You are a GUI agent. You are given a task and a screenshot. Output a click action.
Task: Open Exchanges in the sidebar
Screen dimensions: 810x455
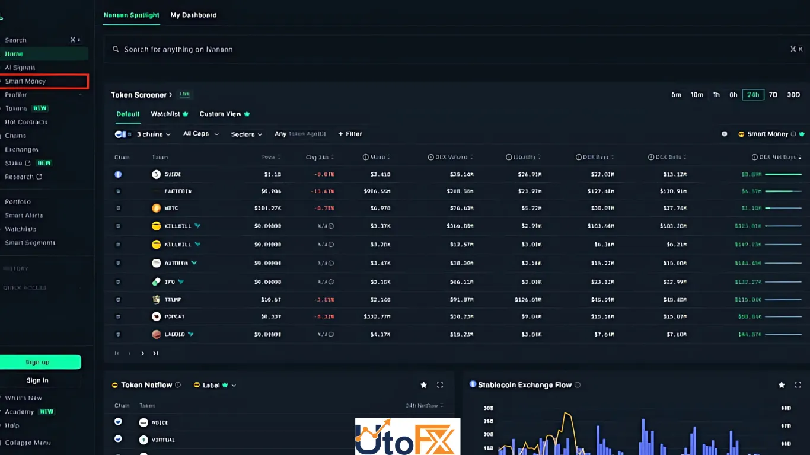(22, 149)
